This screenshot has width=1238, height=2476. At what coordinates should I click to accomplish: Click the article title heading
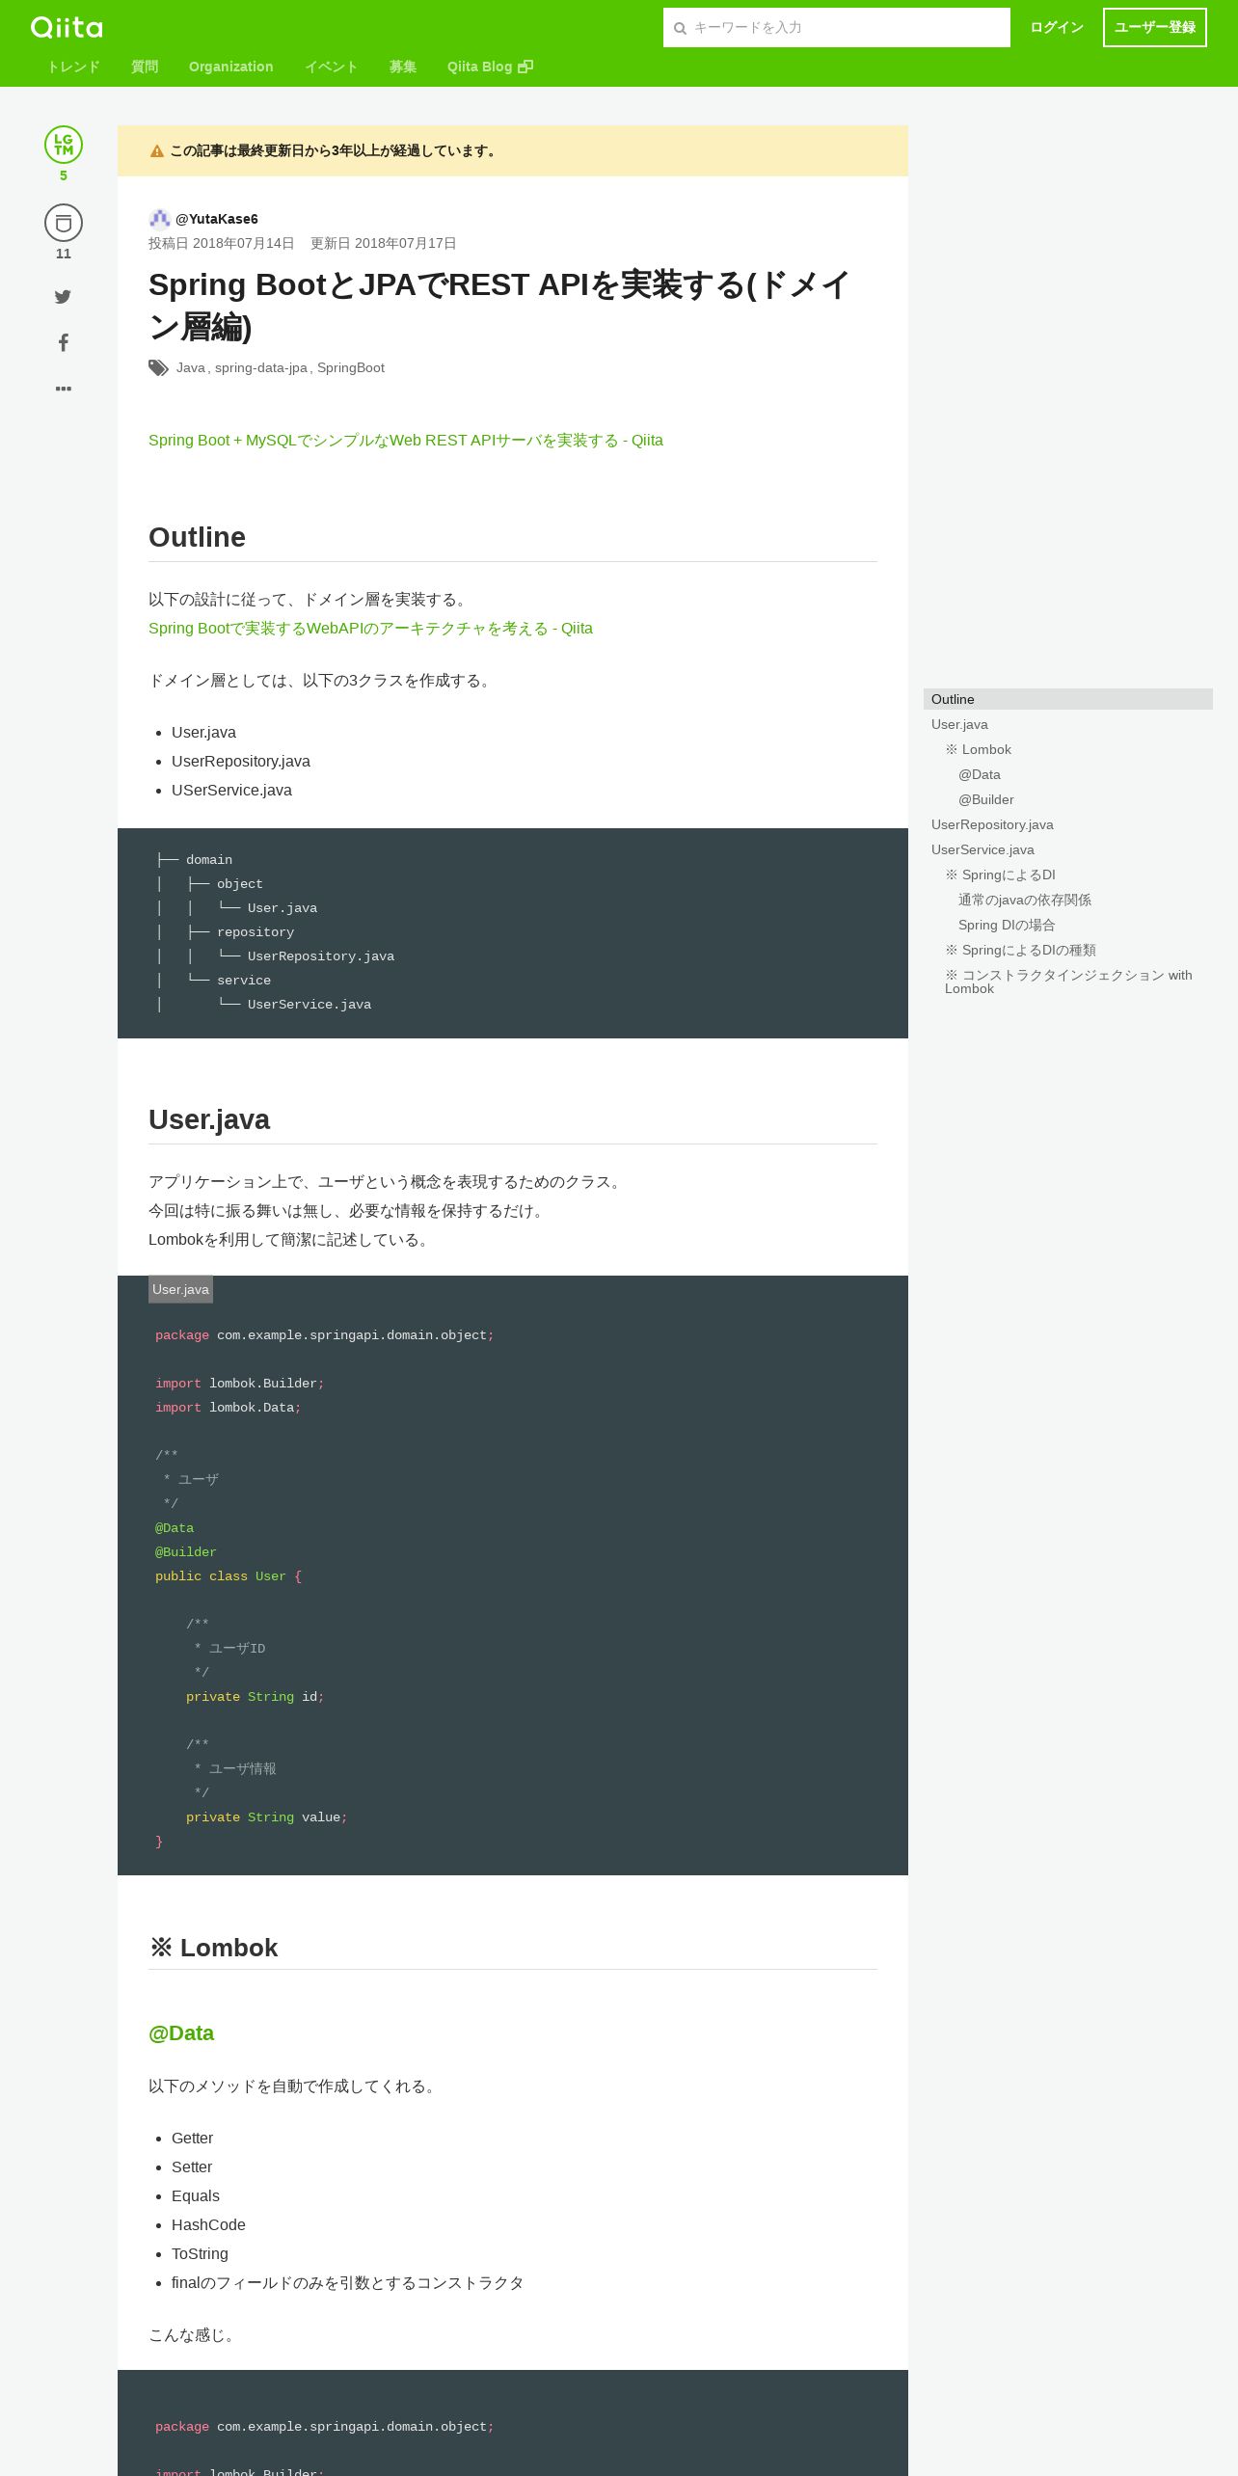499,306
